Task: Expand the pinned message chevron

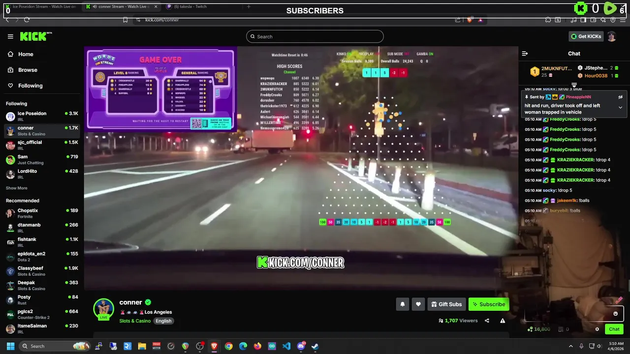Action: click(621, 107)
